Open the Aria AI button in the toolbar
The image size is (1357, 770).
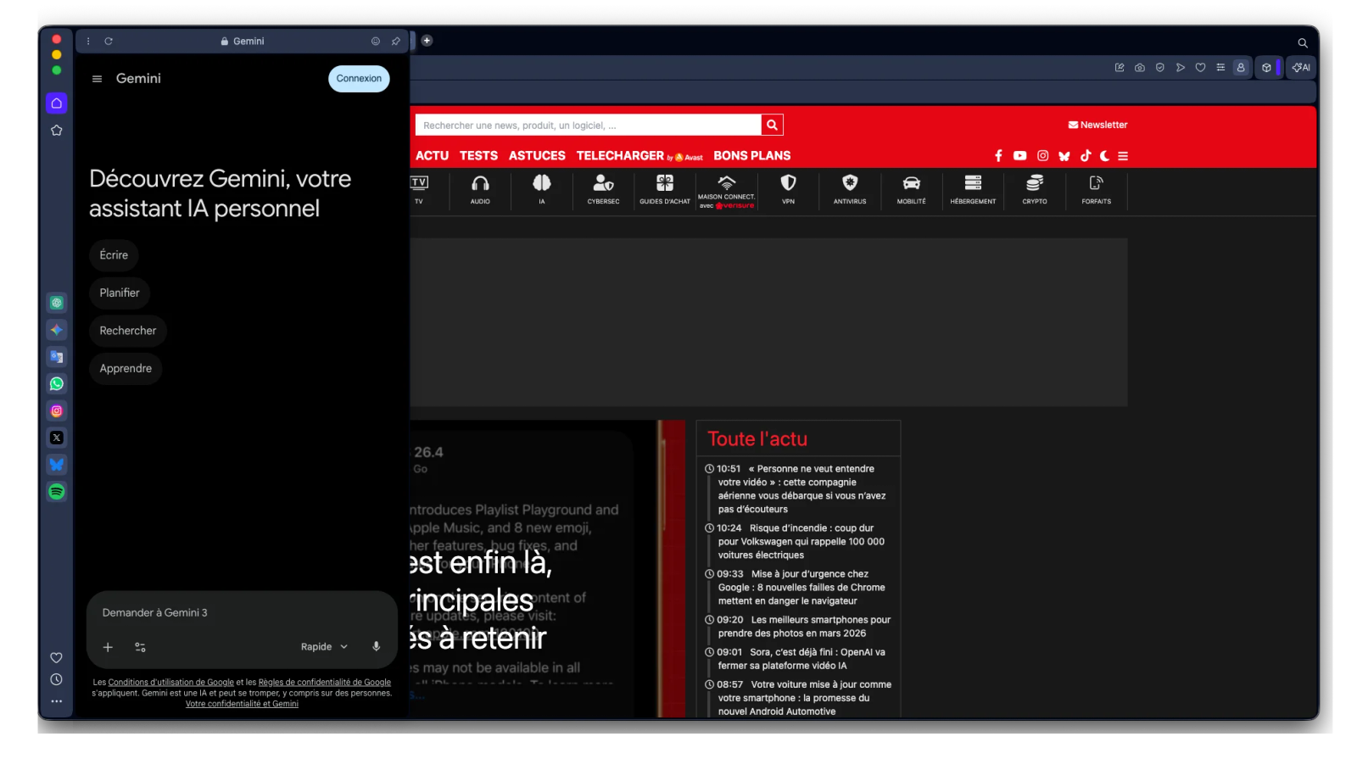pos(1301,68)
